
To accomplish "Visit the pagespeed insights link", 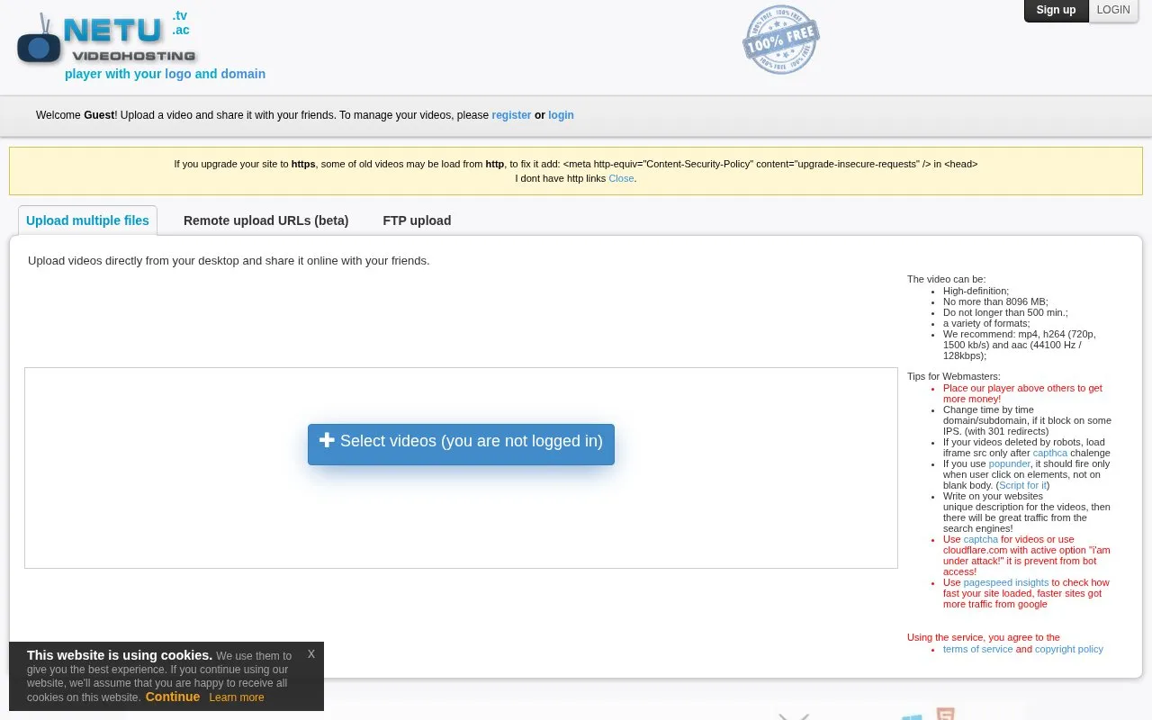I will click(x=1006, y=582).
